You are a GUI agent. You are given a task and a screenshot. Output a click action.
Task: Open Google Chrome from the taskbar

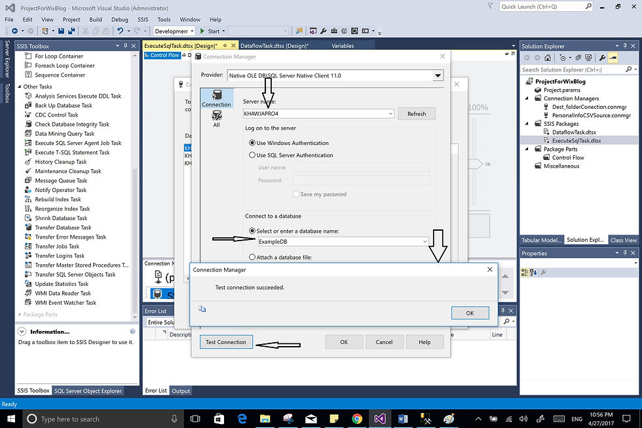pos(356,419)
